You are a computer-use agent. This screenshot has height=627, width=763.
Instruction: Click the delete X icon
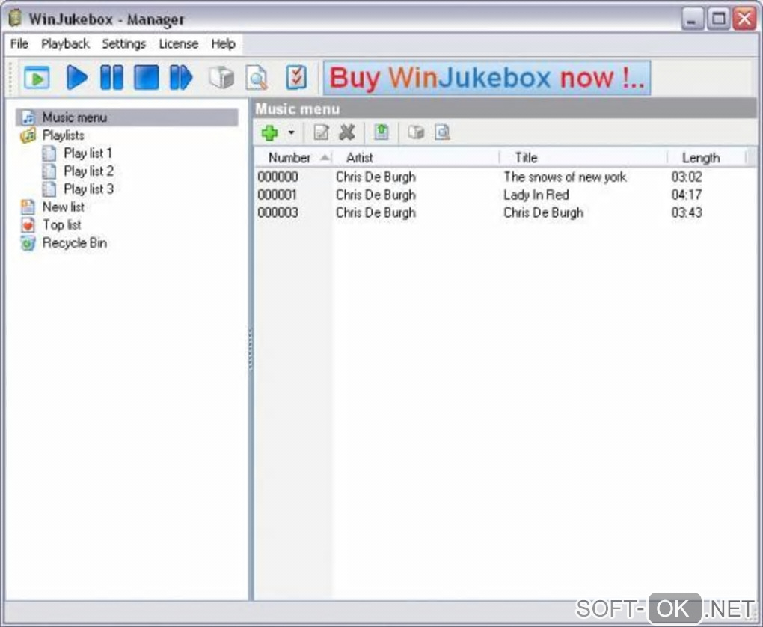pyautogui.click(x=347, y=132)
